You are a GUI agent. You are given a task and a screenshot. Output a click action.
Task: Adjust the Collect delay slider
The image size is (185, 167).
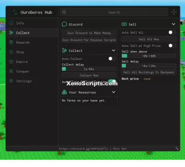(89, 69)
